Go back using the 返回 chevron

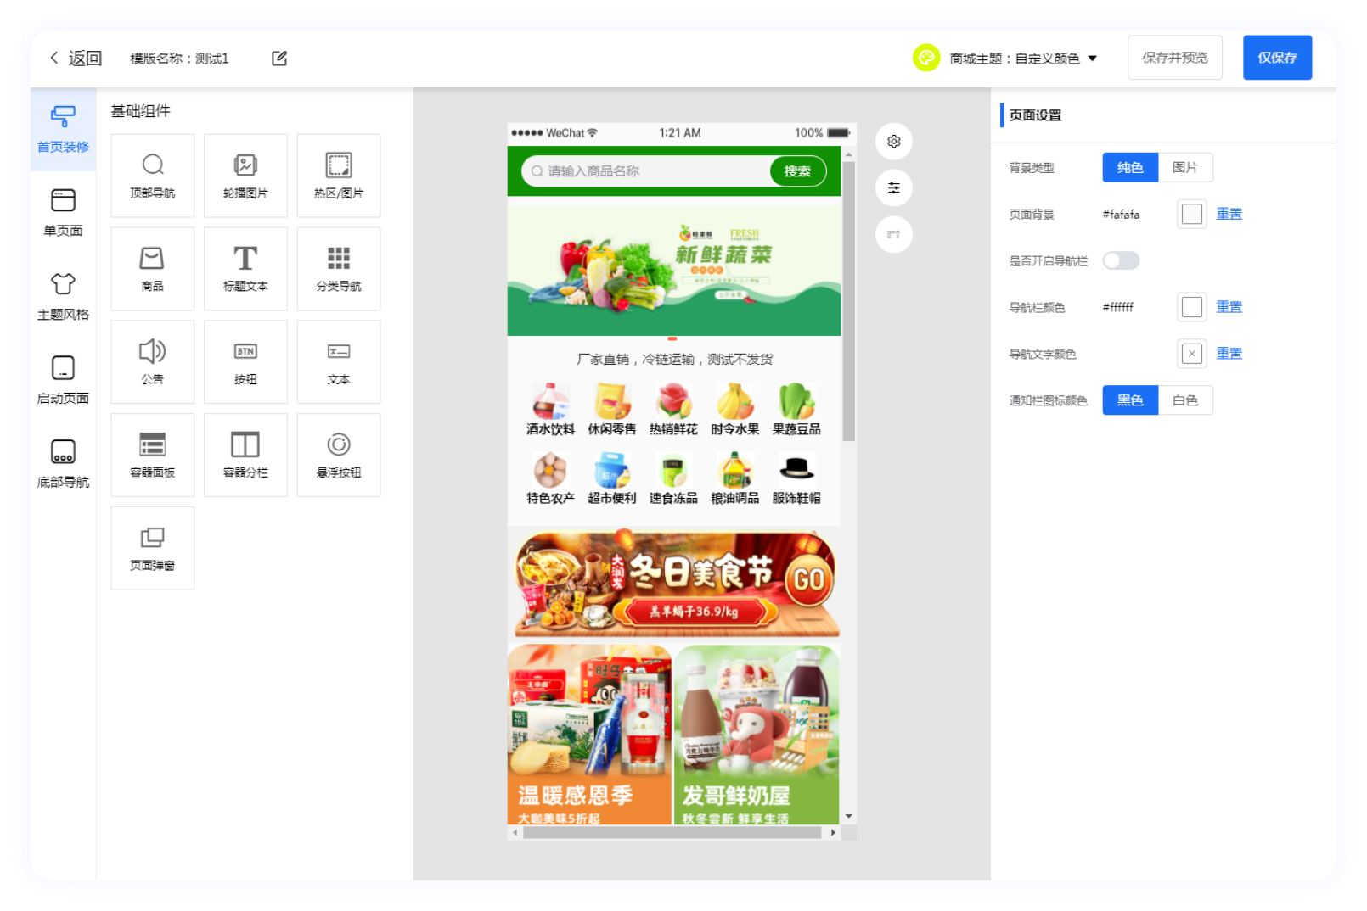pyautogui.click(x=56, y=58)
